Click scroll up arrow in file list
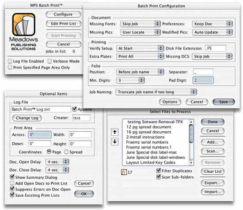Screen dimensions: 243x210 tap(191, 122)
